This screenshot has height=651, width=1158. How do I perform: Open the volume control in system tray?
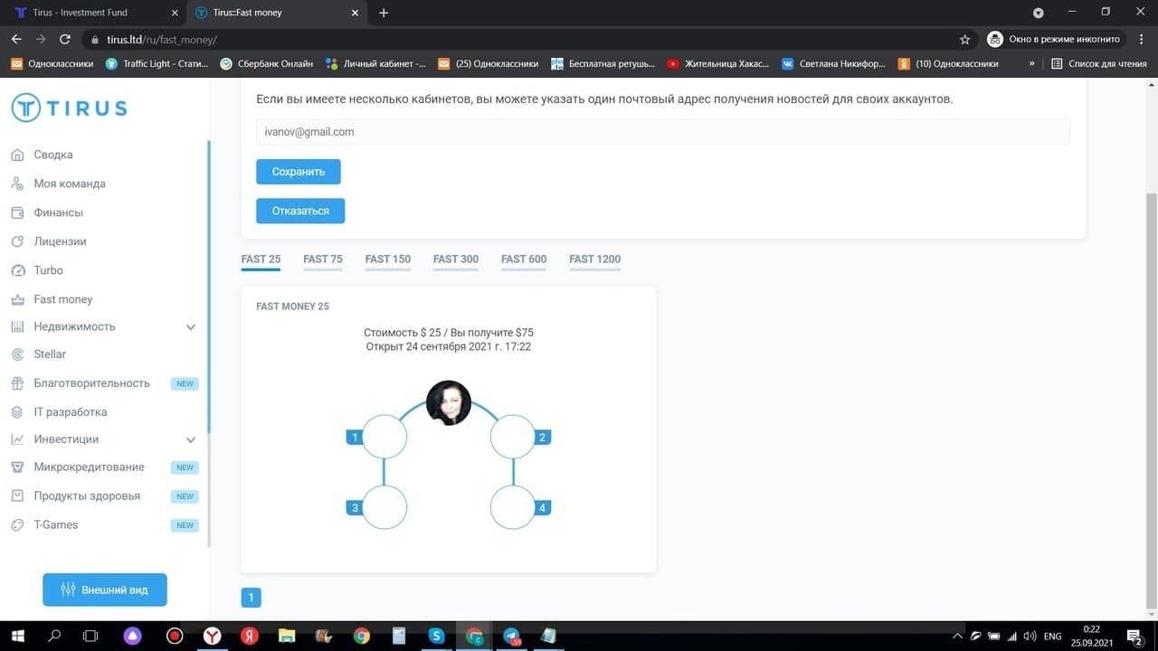[x=1030, y=637]
